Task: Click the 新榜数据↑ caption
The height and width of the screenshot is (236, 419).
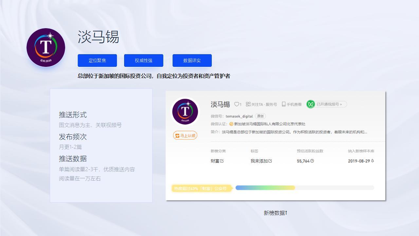Action: (x=276, y=213)
